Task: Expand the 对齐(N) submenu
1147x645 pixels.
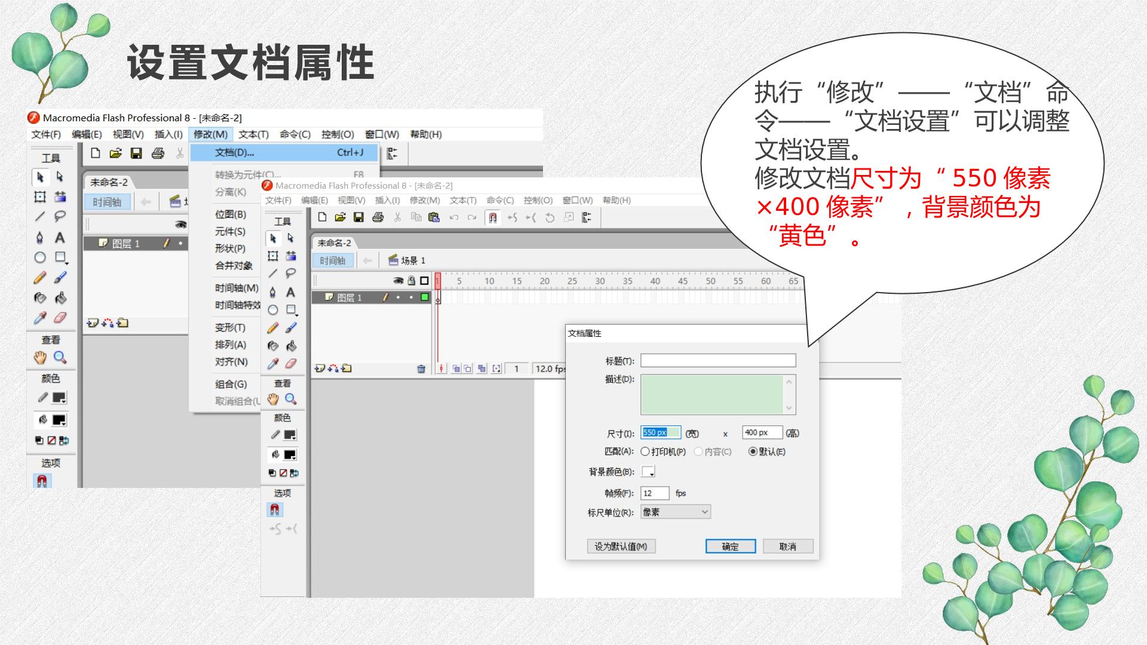Action: (x=231, y=362)
